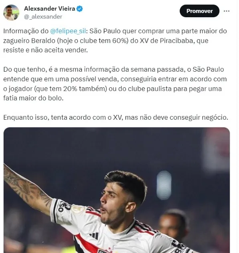Open the attached Beraldo match photo
239x253 pixels.
117,190
